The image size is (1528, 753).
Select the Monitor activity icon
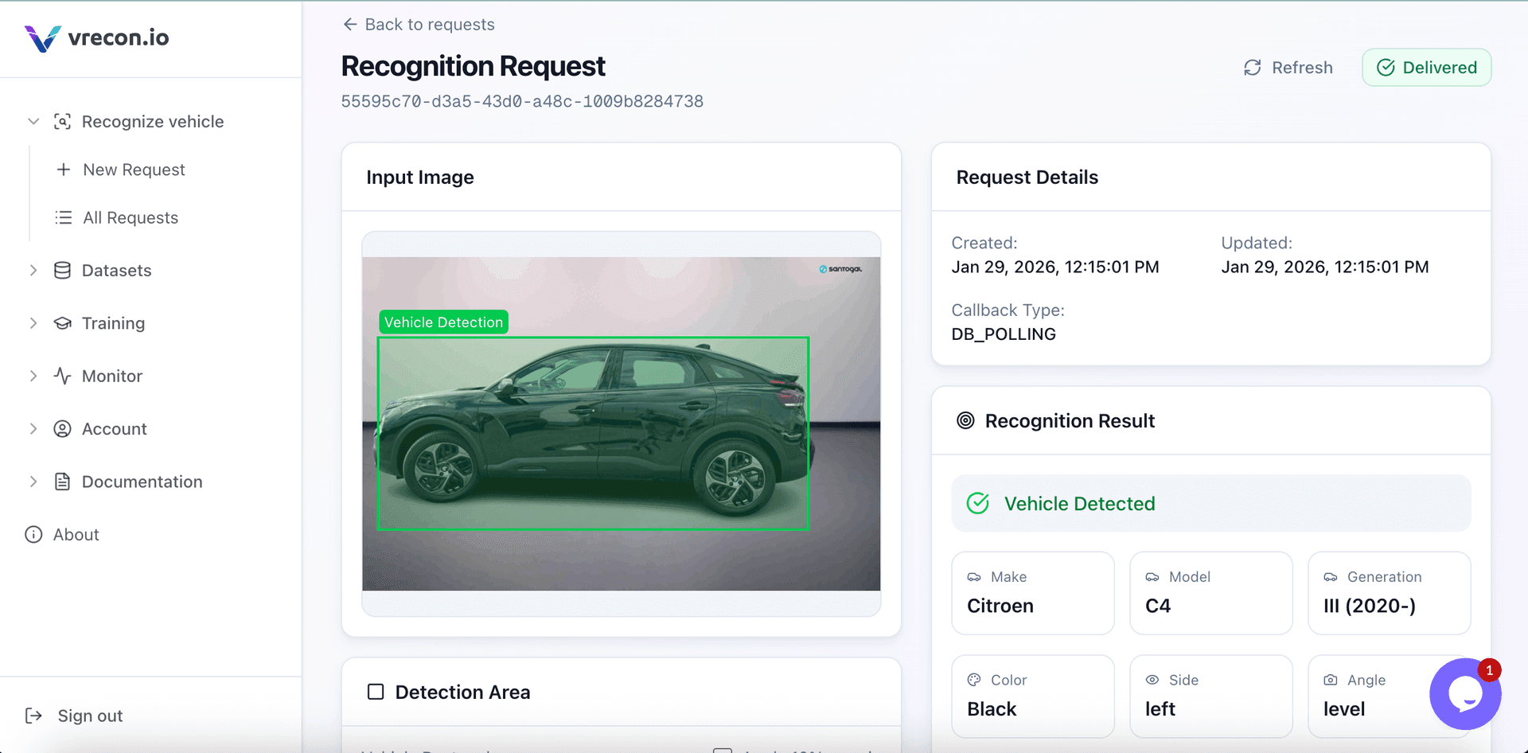click(63, 376)
